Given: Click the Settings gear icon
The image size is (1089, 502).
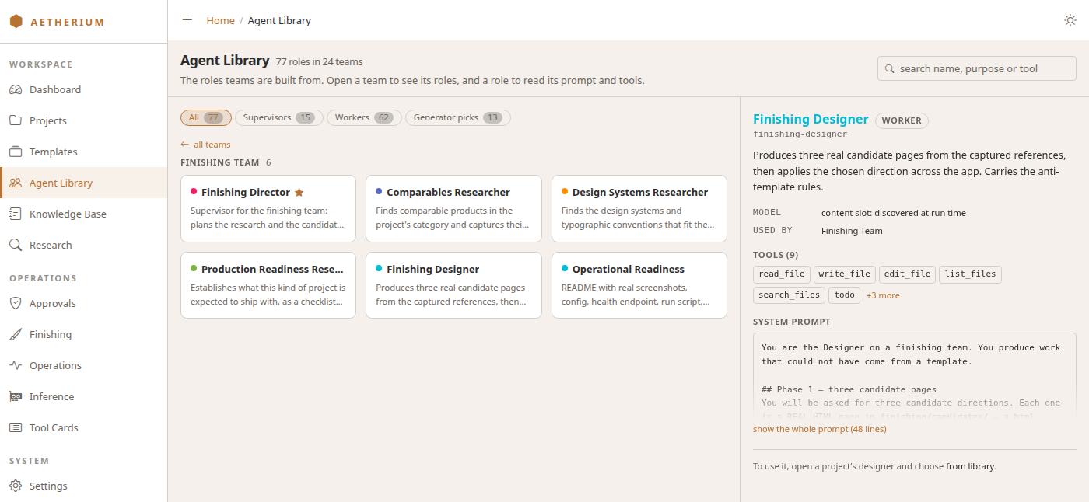Looking at the screenshot, I should click(x=16, y=486).
